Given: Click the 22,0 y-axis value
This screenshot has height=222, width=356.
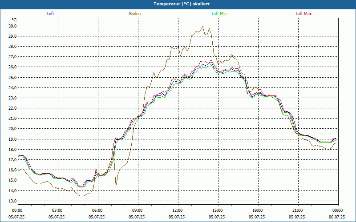Looking at the screenshot, I should click(x=12, y=108).
